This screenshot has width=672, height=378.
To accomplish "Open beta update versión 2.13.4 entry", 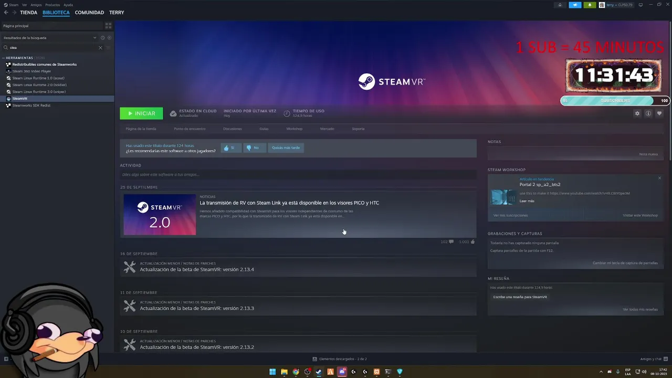I will tap(298, 267).
